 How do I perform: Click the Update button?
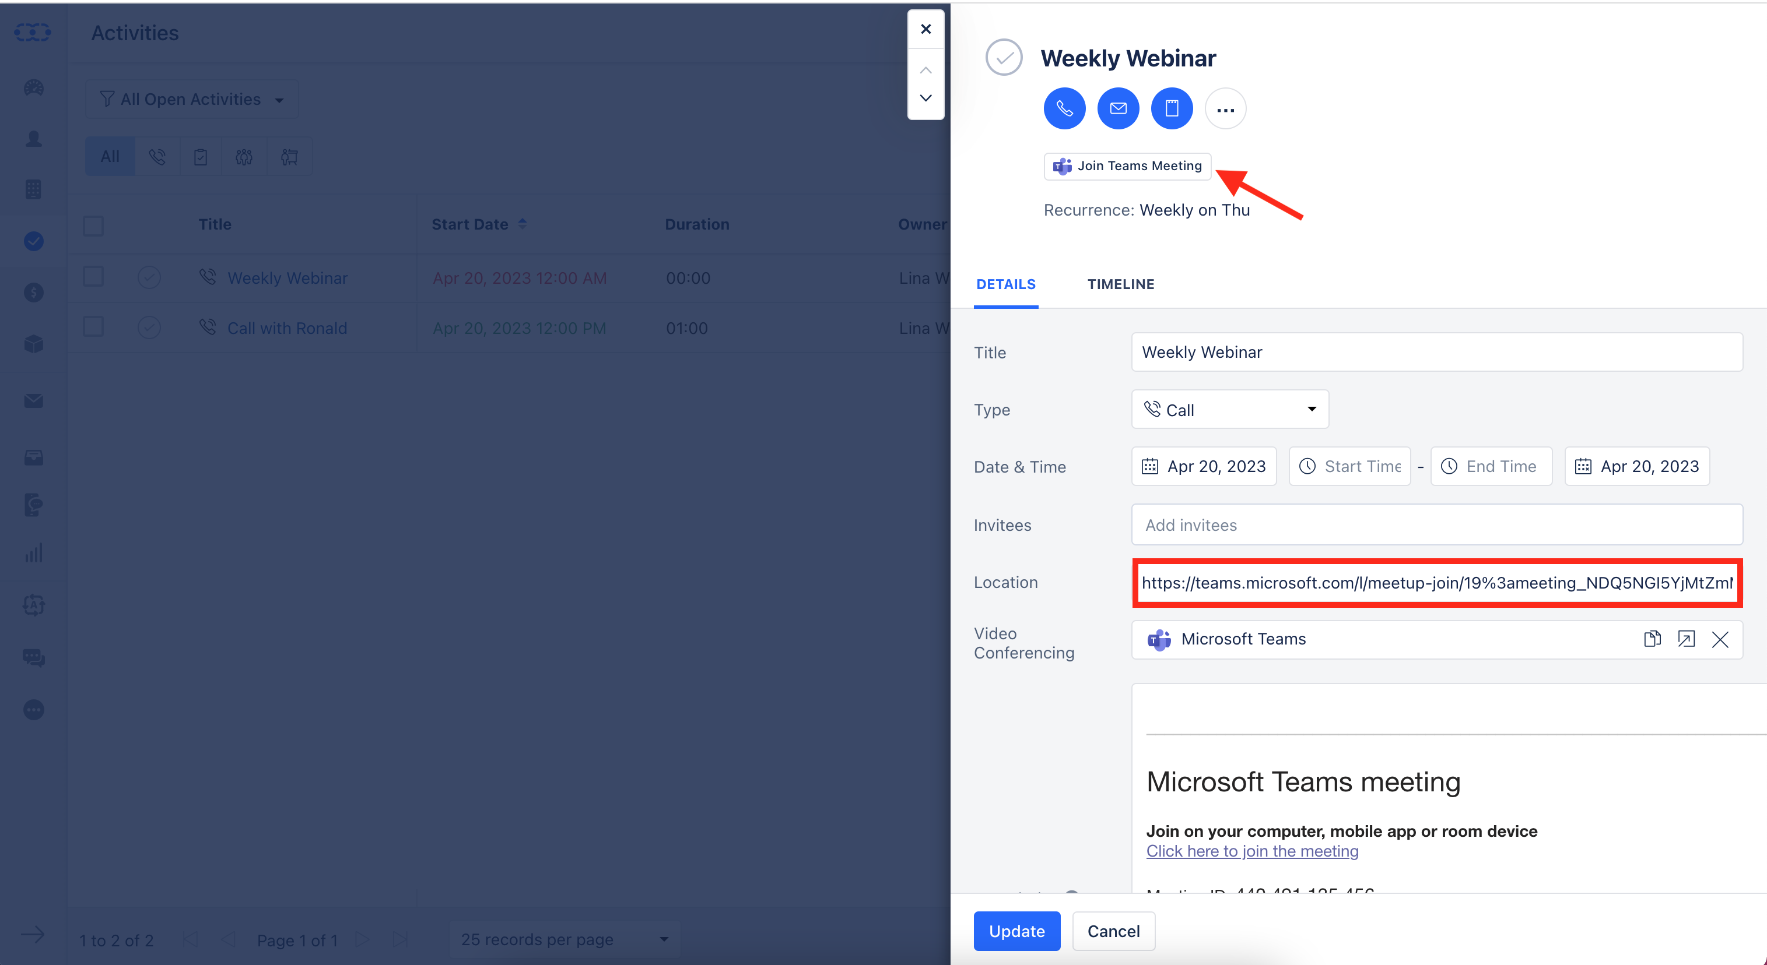tap(1016, 931)
